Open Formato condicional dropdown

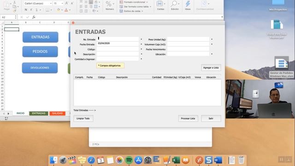pos(134,2)
